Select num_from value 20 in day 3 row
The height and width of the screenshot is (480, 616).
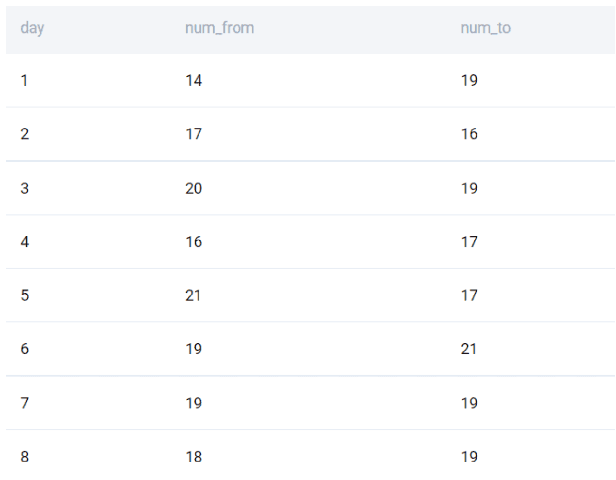tap(193, 188)
